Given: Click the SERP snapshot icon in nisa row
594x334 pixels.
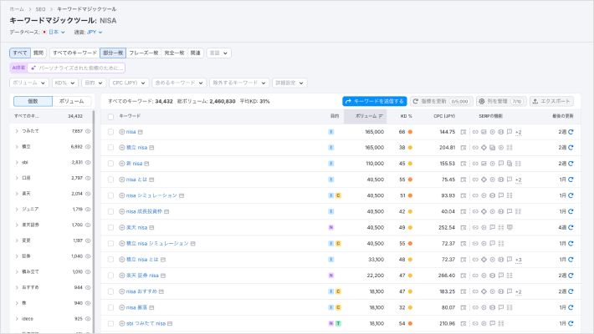Looking at the screenshot, I should pyautogui.click(x=140, y=132).
